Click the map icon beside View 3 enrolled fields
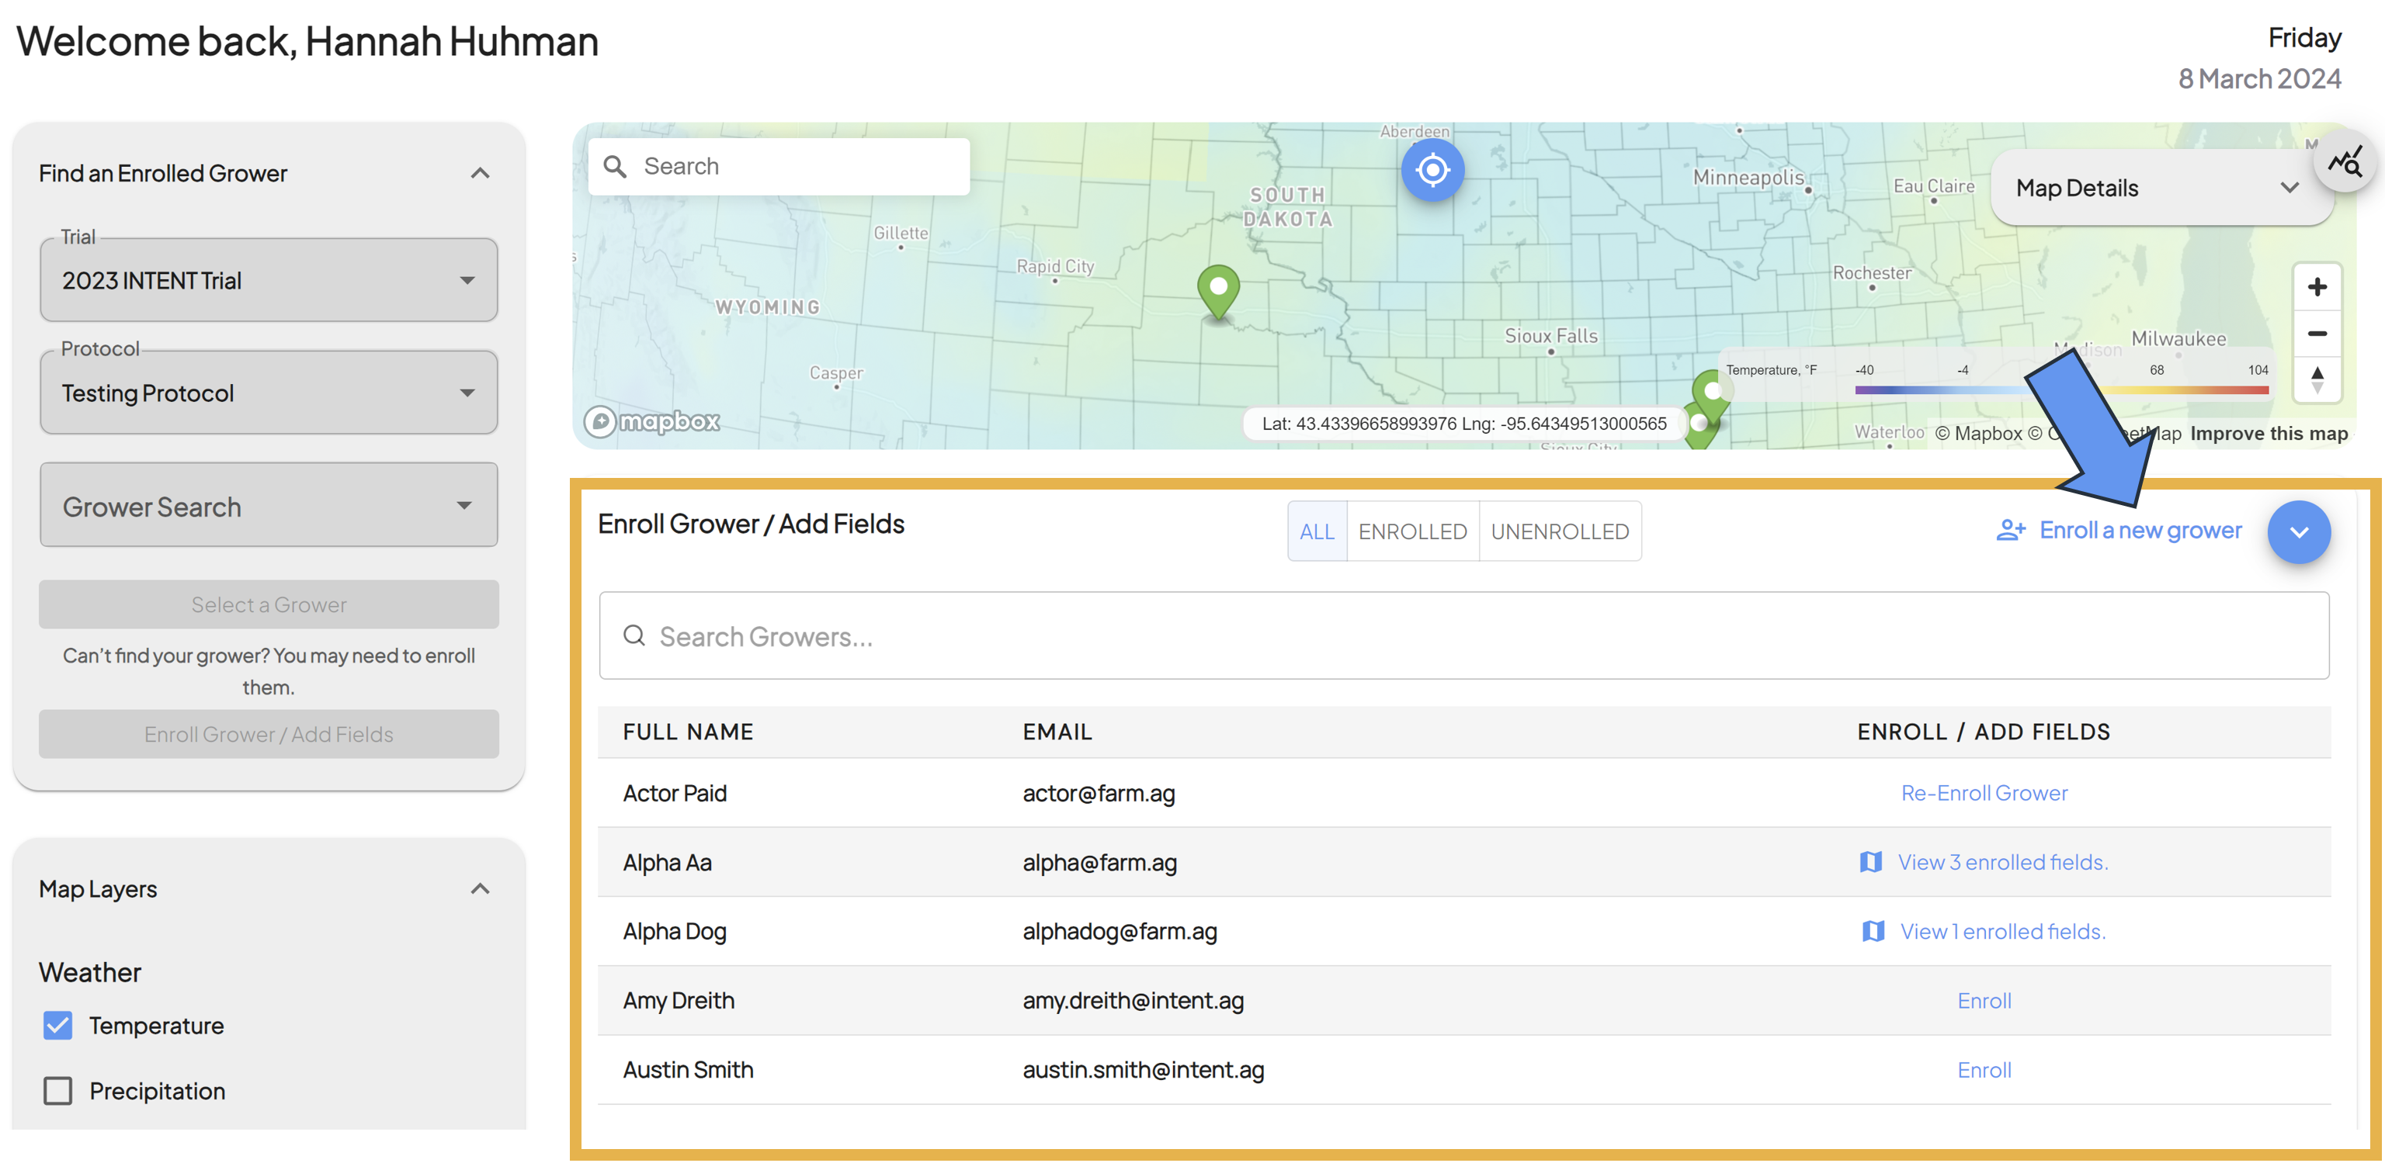The width and height of the screenshot is (2385, 1170). 1870,862
